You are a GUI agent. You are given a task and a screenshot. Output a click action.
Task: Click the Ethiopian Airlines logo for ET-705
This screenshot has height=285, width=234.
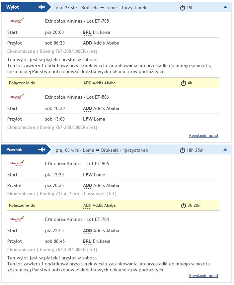tap(17, 21)
